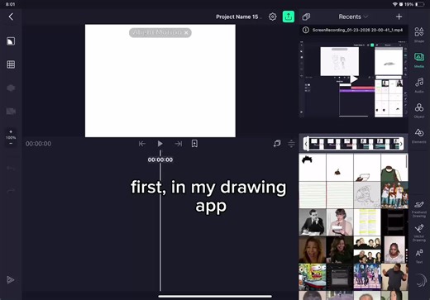430x300 pixels.
Task: Click the multi-select stacked squares icon
Action: pos(306,17)
